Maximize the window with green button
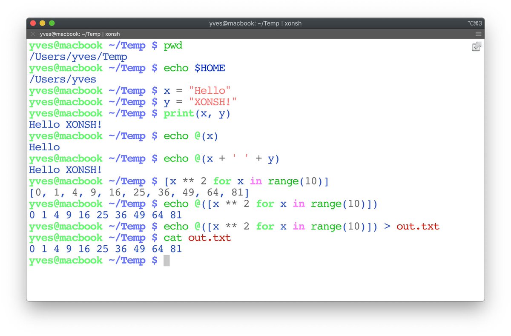511x336 pixels. coord(52,23)
